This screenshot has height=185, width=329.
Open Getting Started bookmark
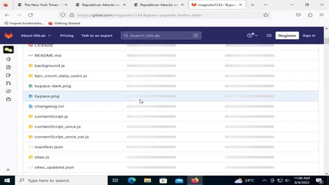64,23
